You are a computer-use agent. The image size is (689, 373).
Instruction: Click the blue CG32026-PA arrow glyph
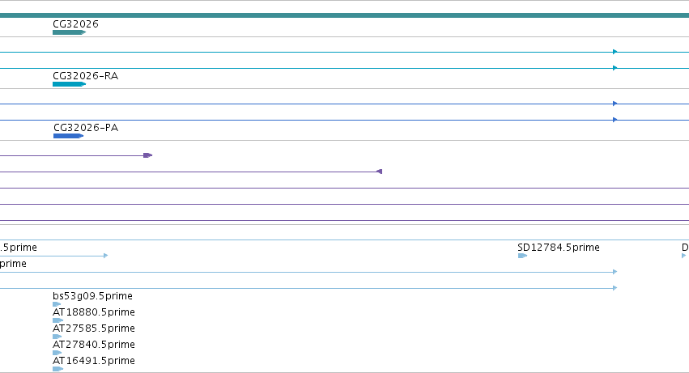pos(68,136)
